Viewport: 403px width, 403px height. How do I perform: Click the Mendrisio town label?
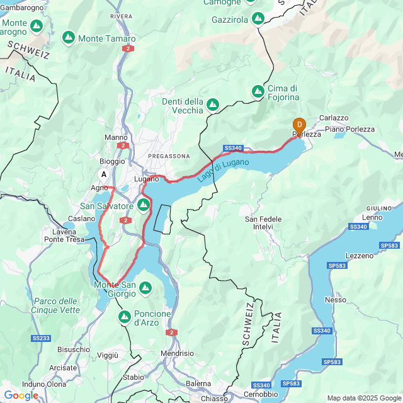click(x=178, y=353)
